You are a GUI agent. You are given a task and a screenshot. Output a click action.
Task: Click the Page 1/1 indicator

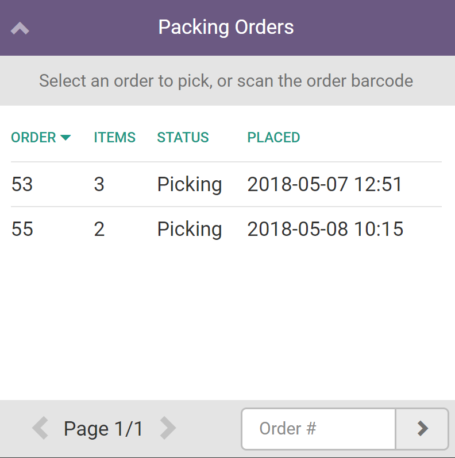click(x=103, y=428)
